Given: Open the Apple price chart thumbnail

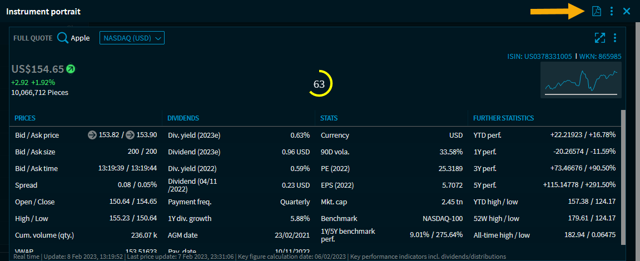Looking at the screenshot, I should click(581, 80).
